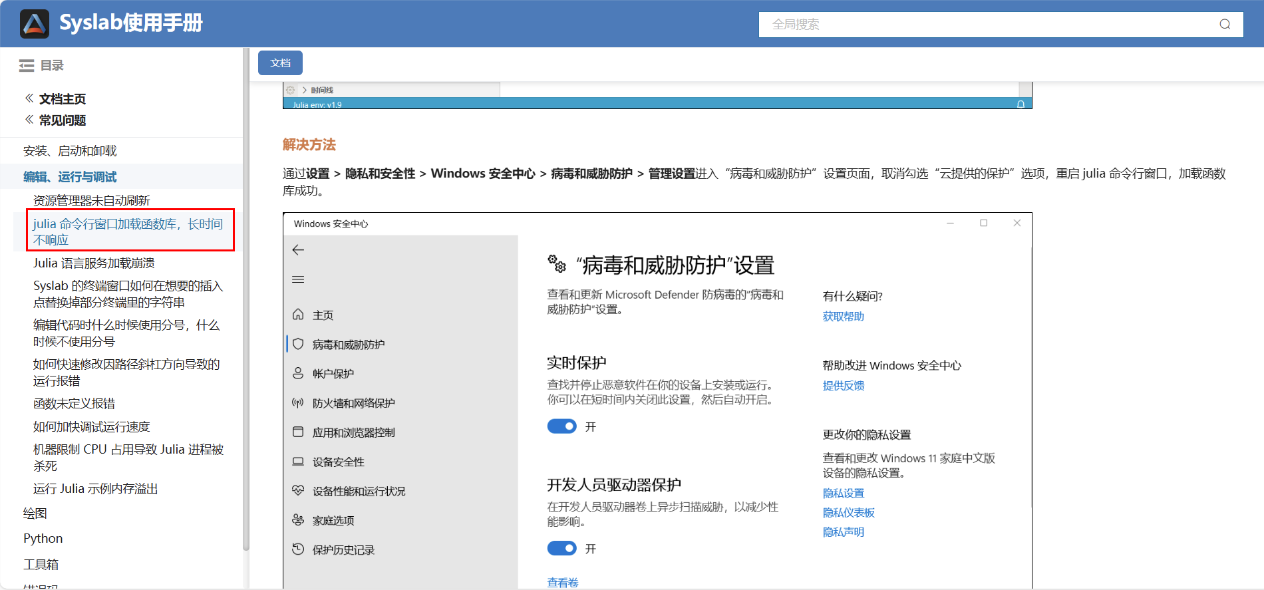Viewport: 1264px width, 590px height.
Task: Open the 获取帮助 link
Action: [x=844, y=317]
